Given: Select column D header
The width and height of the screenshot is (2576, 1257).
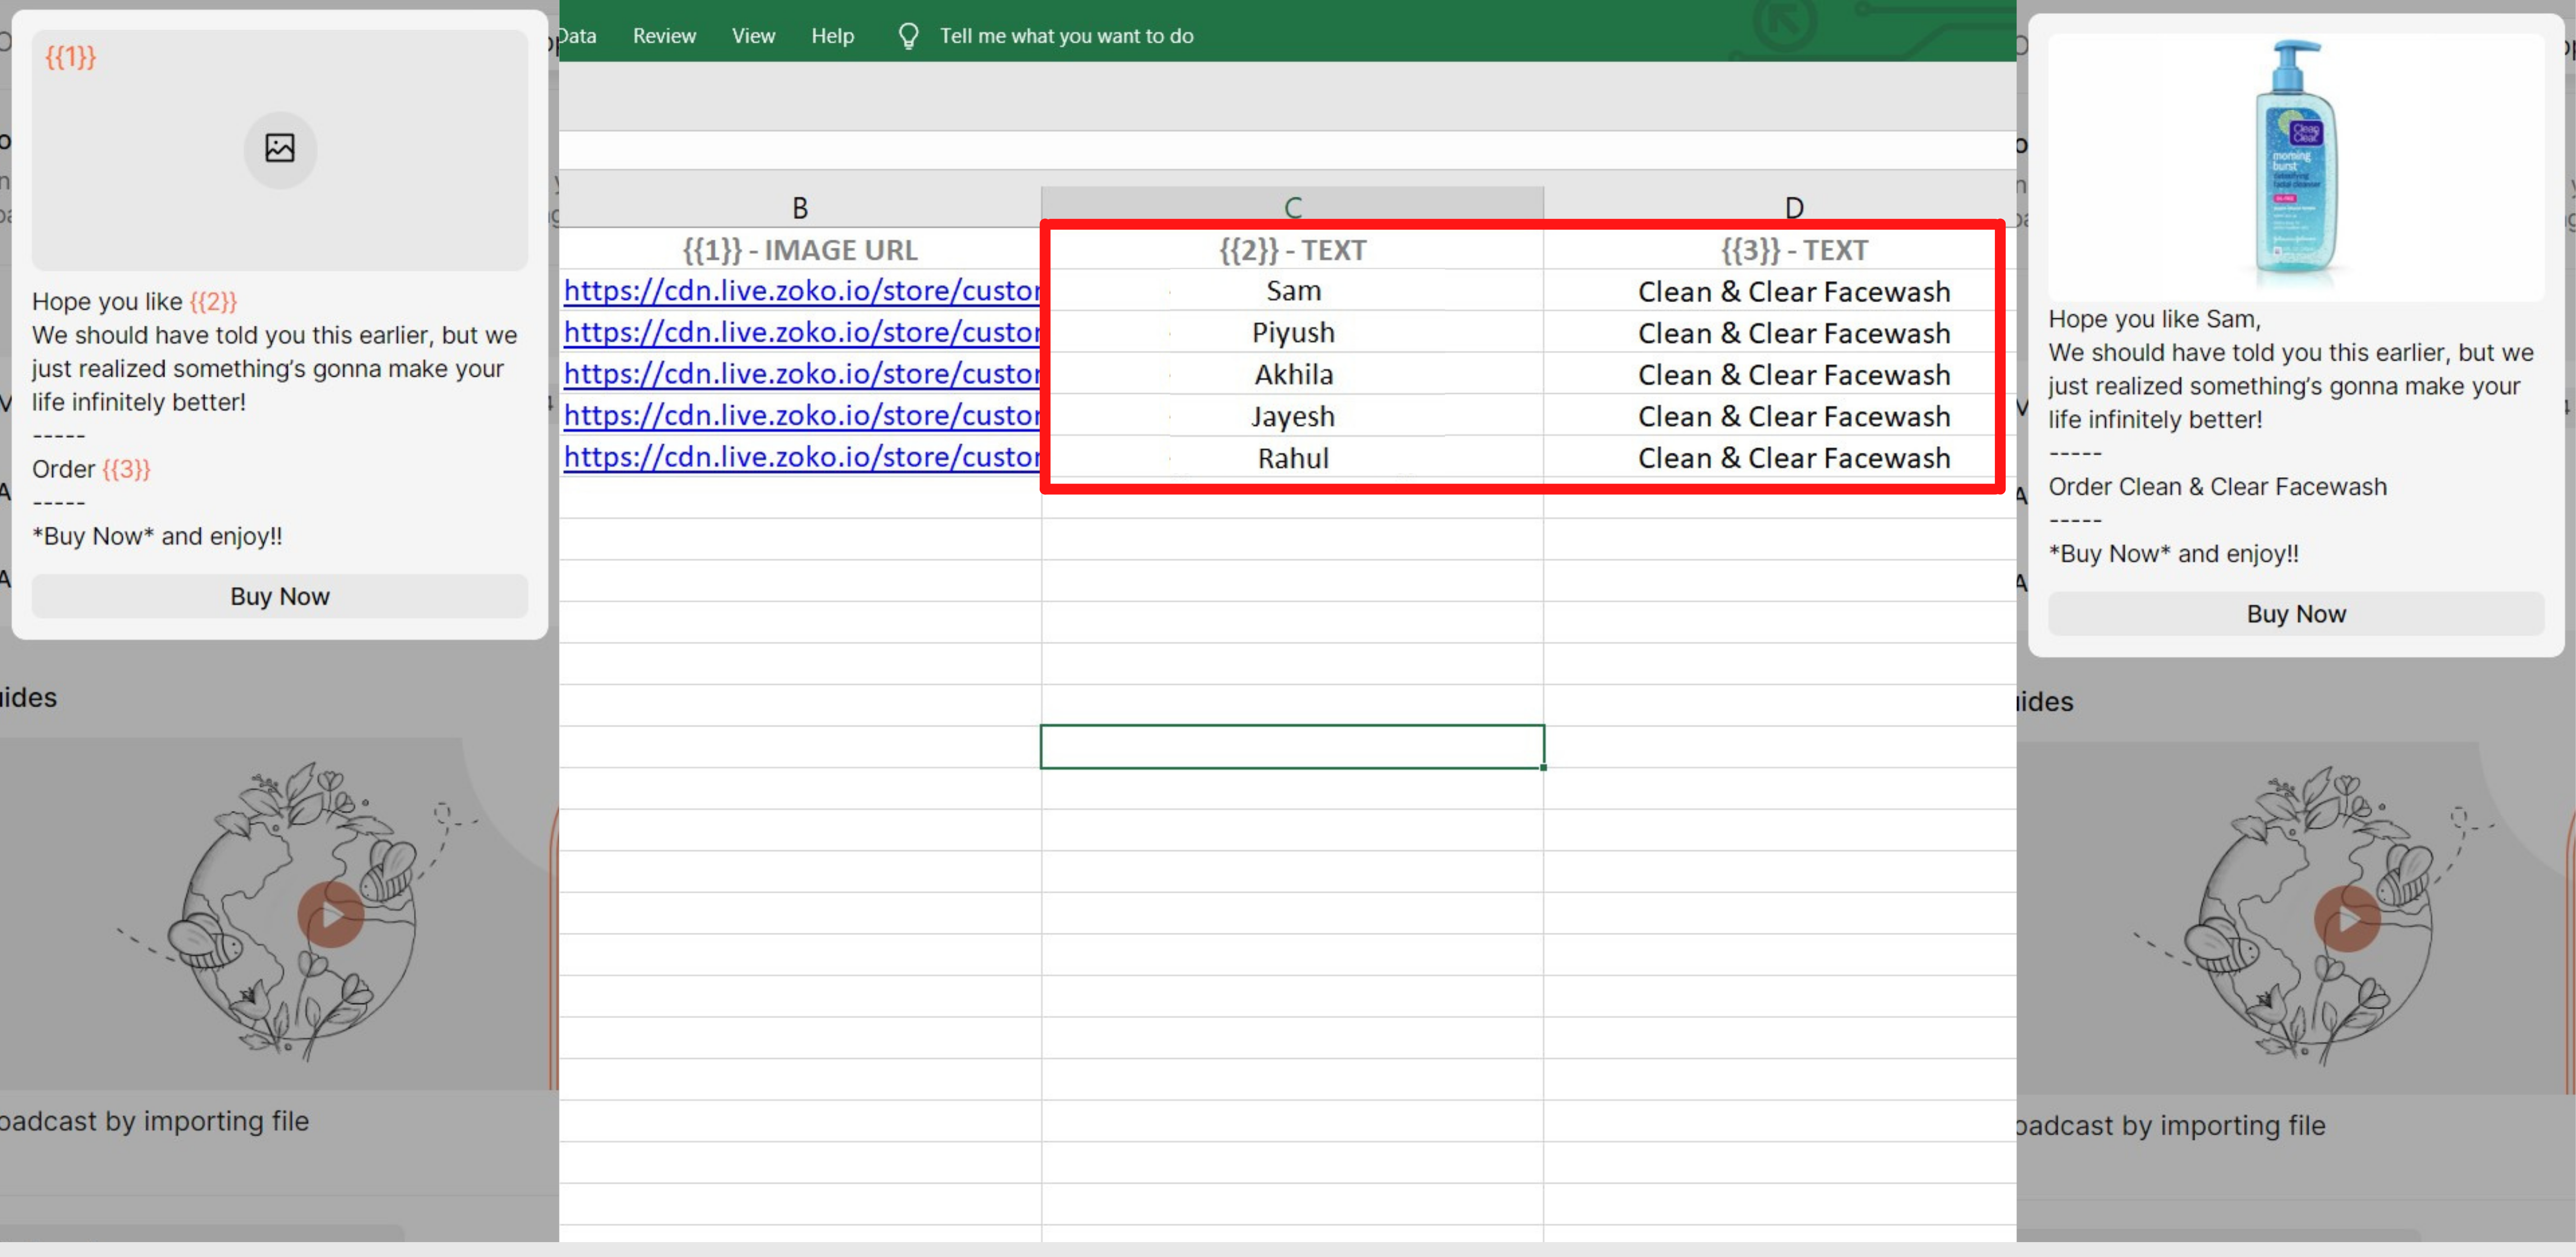Looking at the screenshot, I should (x=1794, y=207).
